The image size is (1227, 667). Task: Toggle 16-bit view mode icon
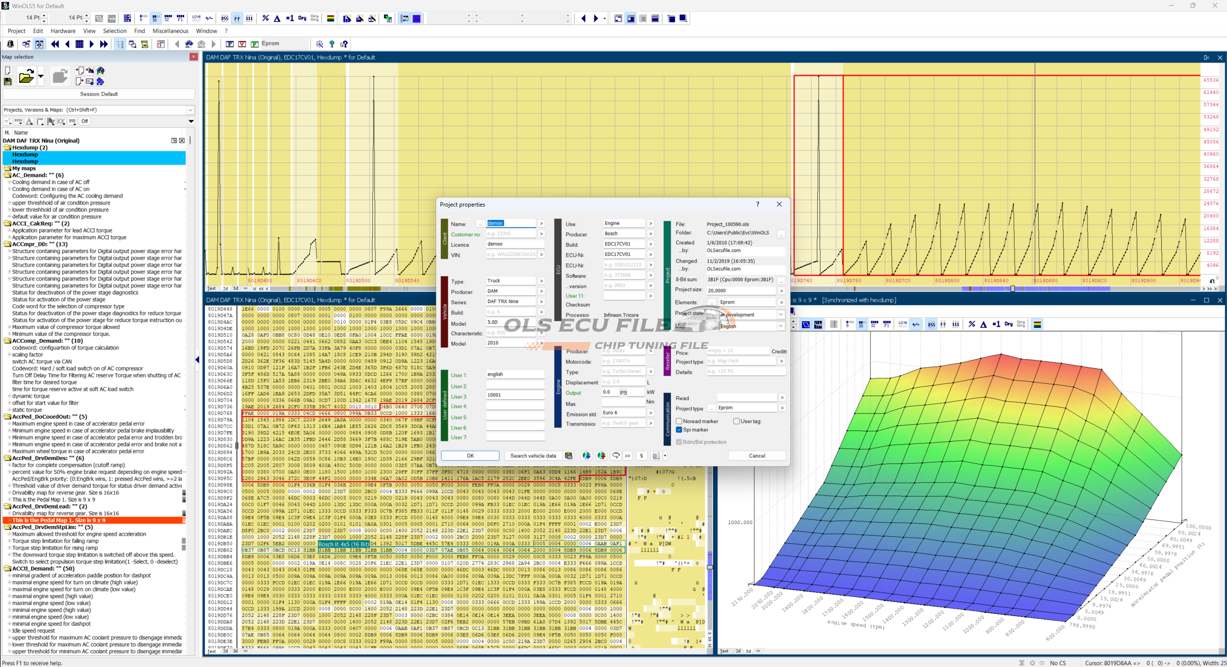click(155, 18)
